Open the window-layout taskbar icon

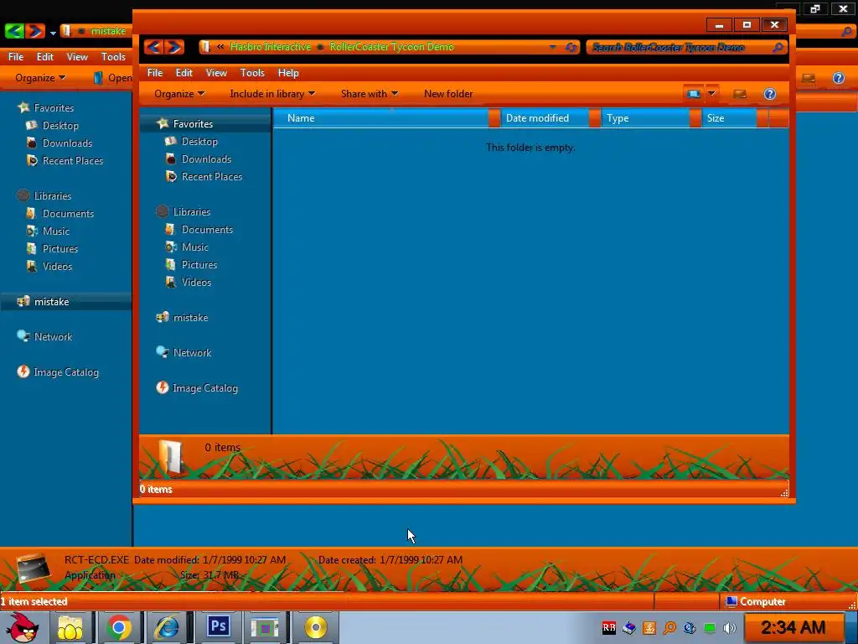tap(265, 627)
